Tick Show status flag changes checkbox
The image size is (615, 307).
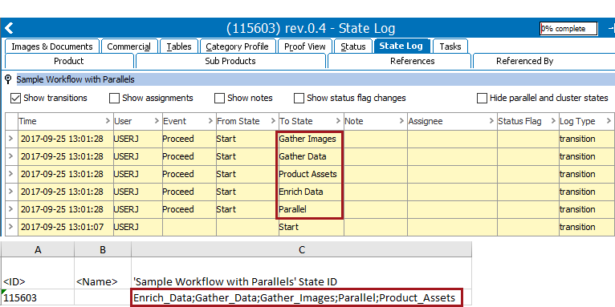coord(299,98)
